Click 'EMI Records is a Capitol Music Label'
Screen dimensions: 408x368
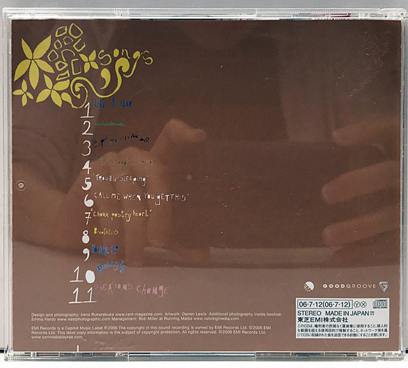point(67,328)
